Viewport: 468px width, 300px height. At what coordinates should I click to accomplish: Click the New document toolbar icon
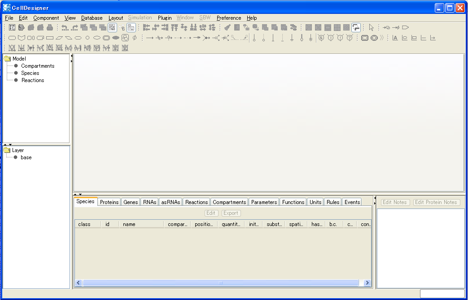(12, 28)
